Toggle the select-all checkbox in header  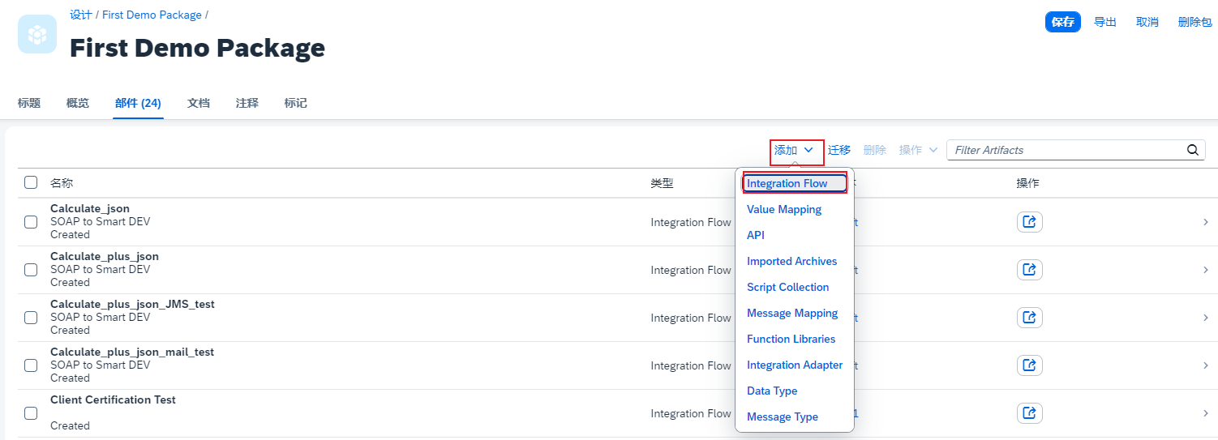[x=31, y=183]
